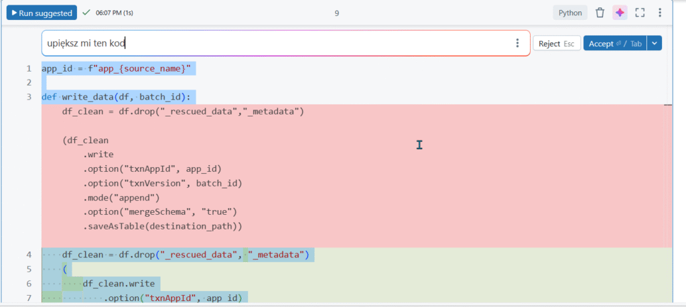
Task: Click the Run suggested button
Action: 40,13
